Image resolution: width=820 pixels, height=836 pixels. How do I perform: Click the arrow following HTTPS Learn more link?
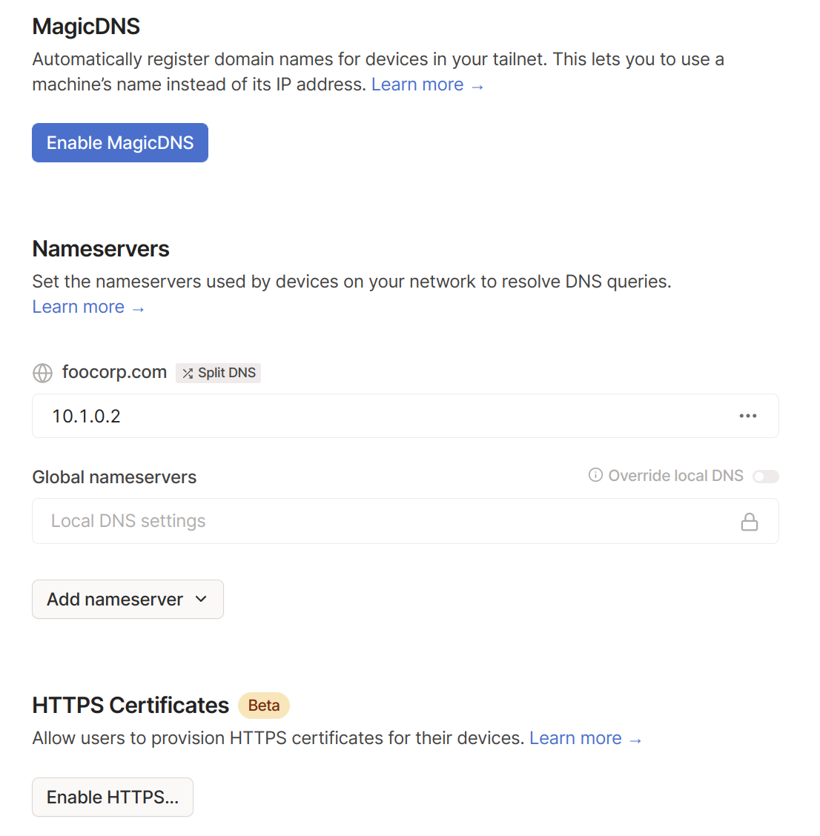point(635,739)
